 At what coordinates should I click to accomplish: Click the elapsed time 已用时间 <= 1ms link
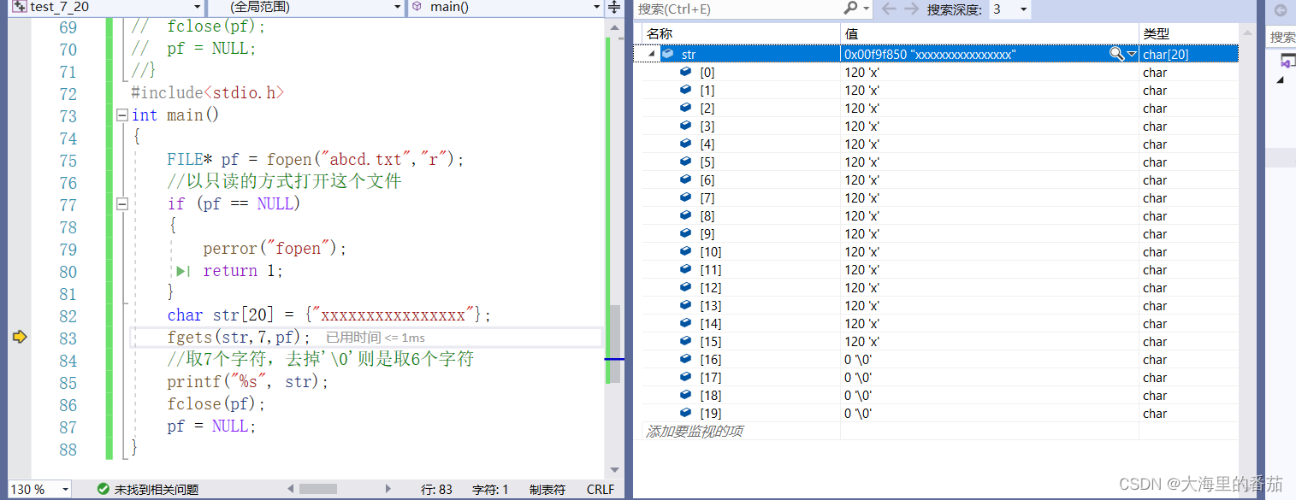pos(376,338)
